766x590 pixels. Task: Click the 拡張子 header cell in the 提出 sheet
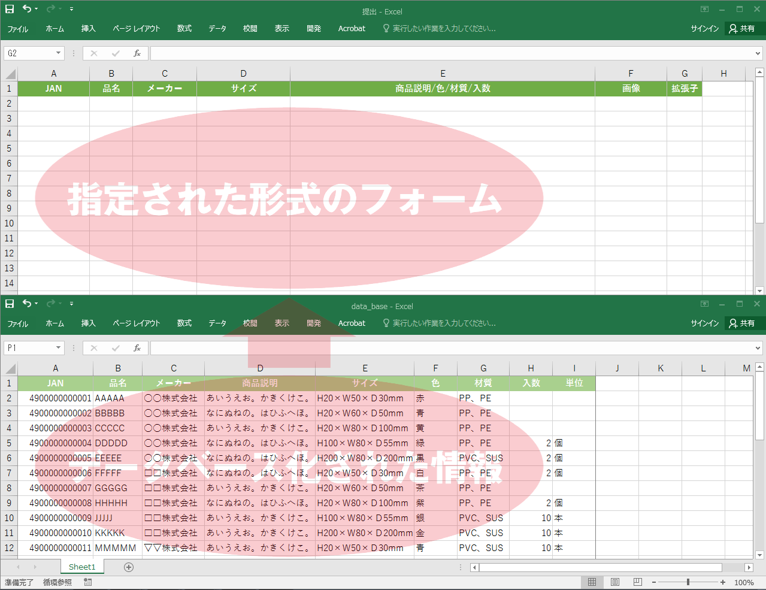click(684, 89)
